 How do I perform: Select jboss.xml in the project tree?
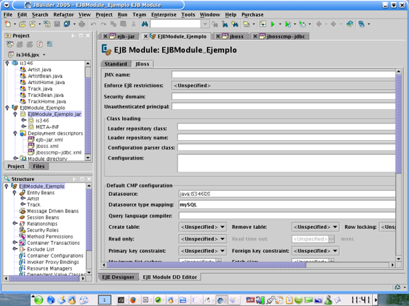point(45,146)
